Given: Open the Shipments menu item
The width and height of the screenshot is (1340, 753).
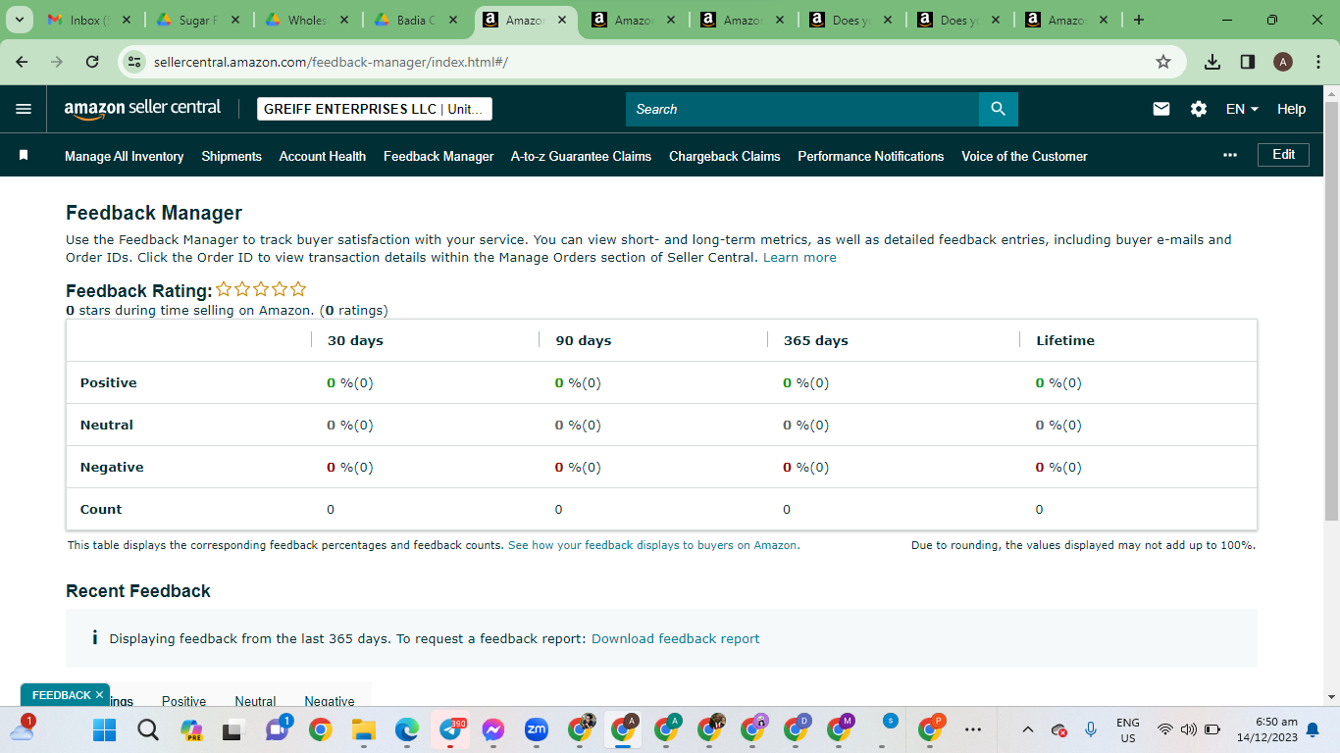Looking at the screenshot, I should tap(232, 156).
